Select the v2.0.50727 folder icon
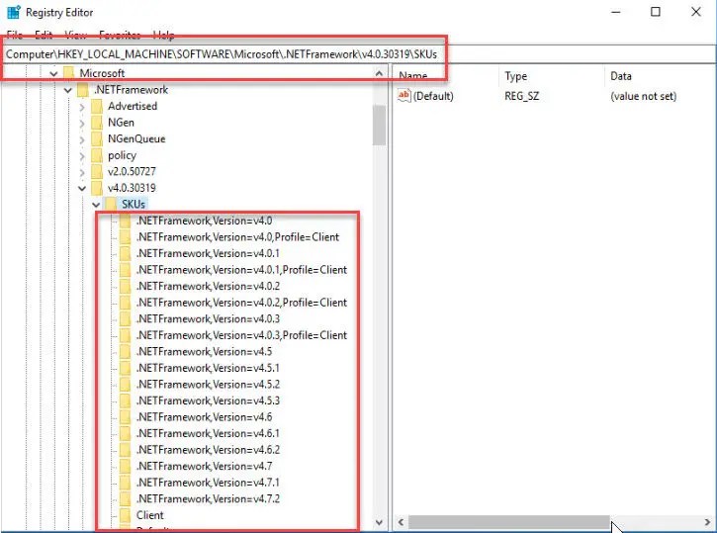Viewport: 717px width, 533px height. click(x=97, y=171)
